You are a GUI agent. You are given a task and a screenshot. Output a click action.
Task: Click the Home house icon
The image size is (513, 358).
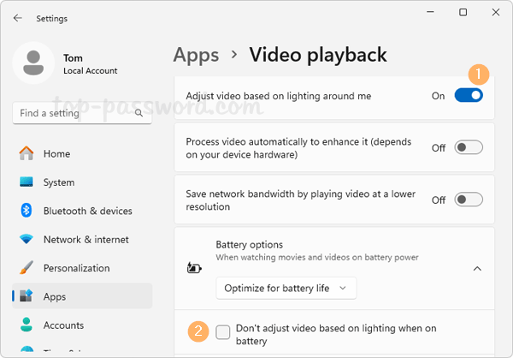pos(27,154)
